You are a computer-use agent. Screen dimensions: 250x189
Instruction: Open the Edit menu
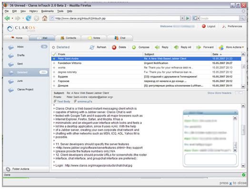14,11
